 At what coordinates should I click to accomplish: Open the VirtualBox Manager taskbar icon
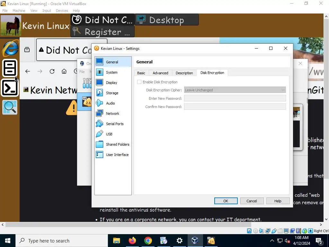pos(195,241)
